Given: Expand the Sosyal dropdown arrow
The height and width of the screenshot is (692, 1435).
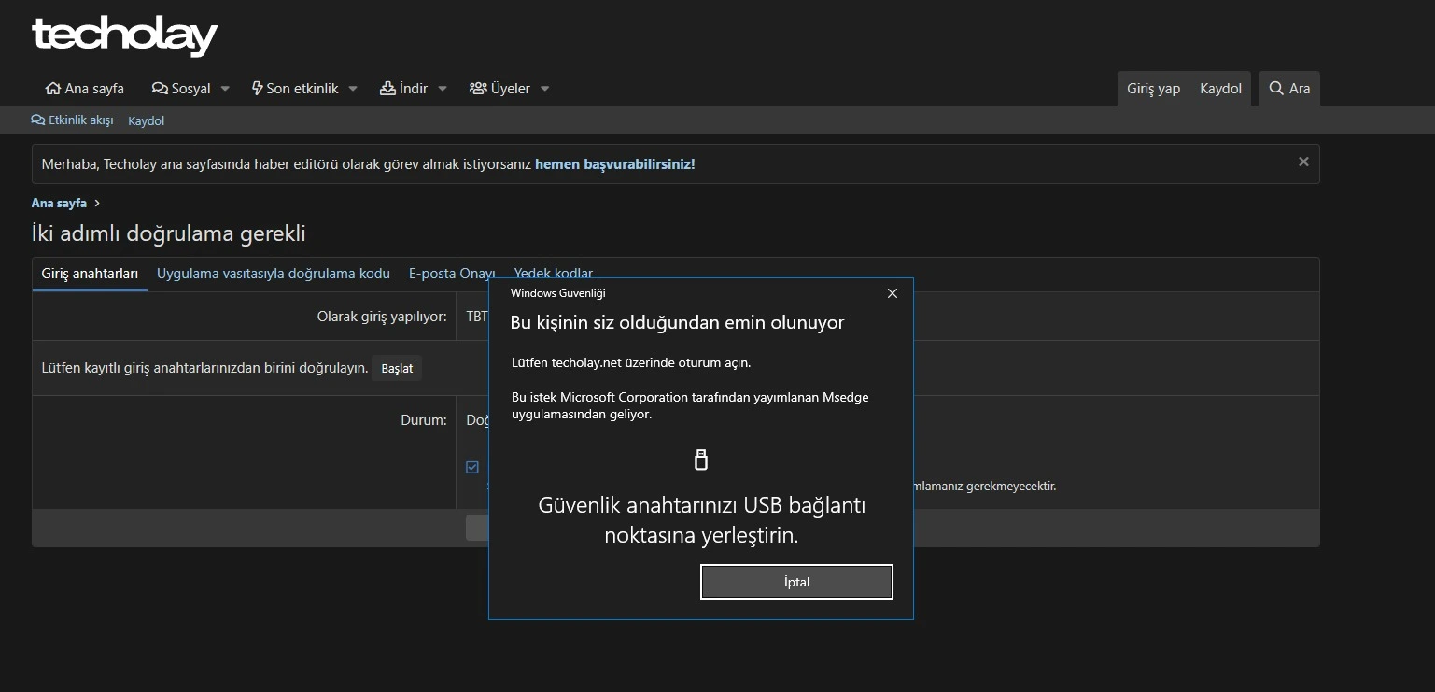Looking at the screenshot, I should (x=225, y=89).
